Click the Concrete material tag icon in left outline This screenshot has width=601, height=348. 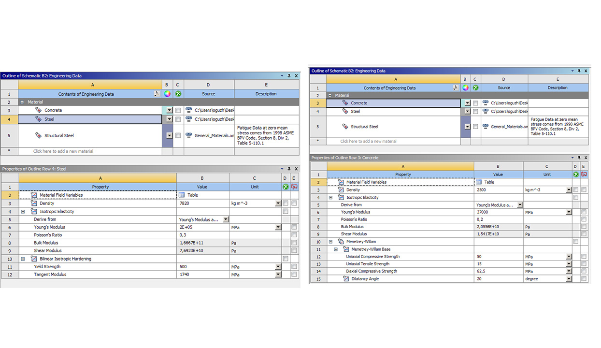coord(39,110)
